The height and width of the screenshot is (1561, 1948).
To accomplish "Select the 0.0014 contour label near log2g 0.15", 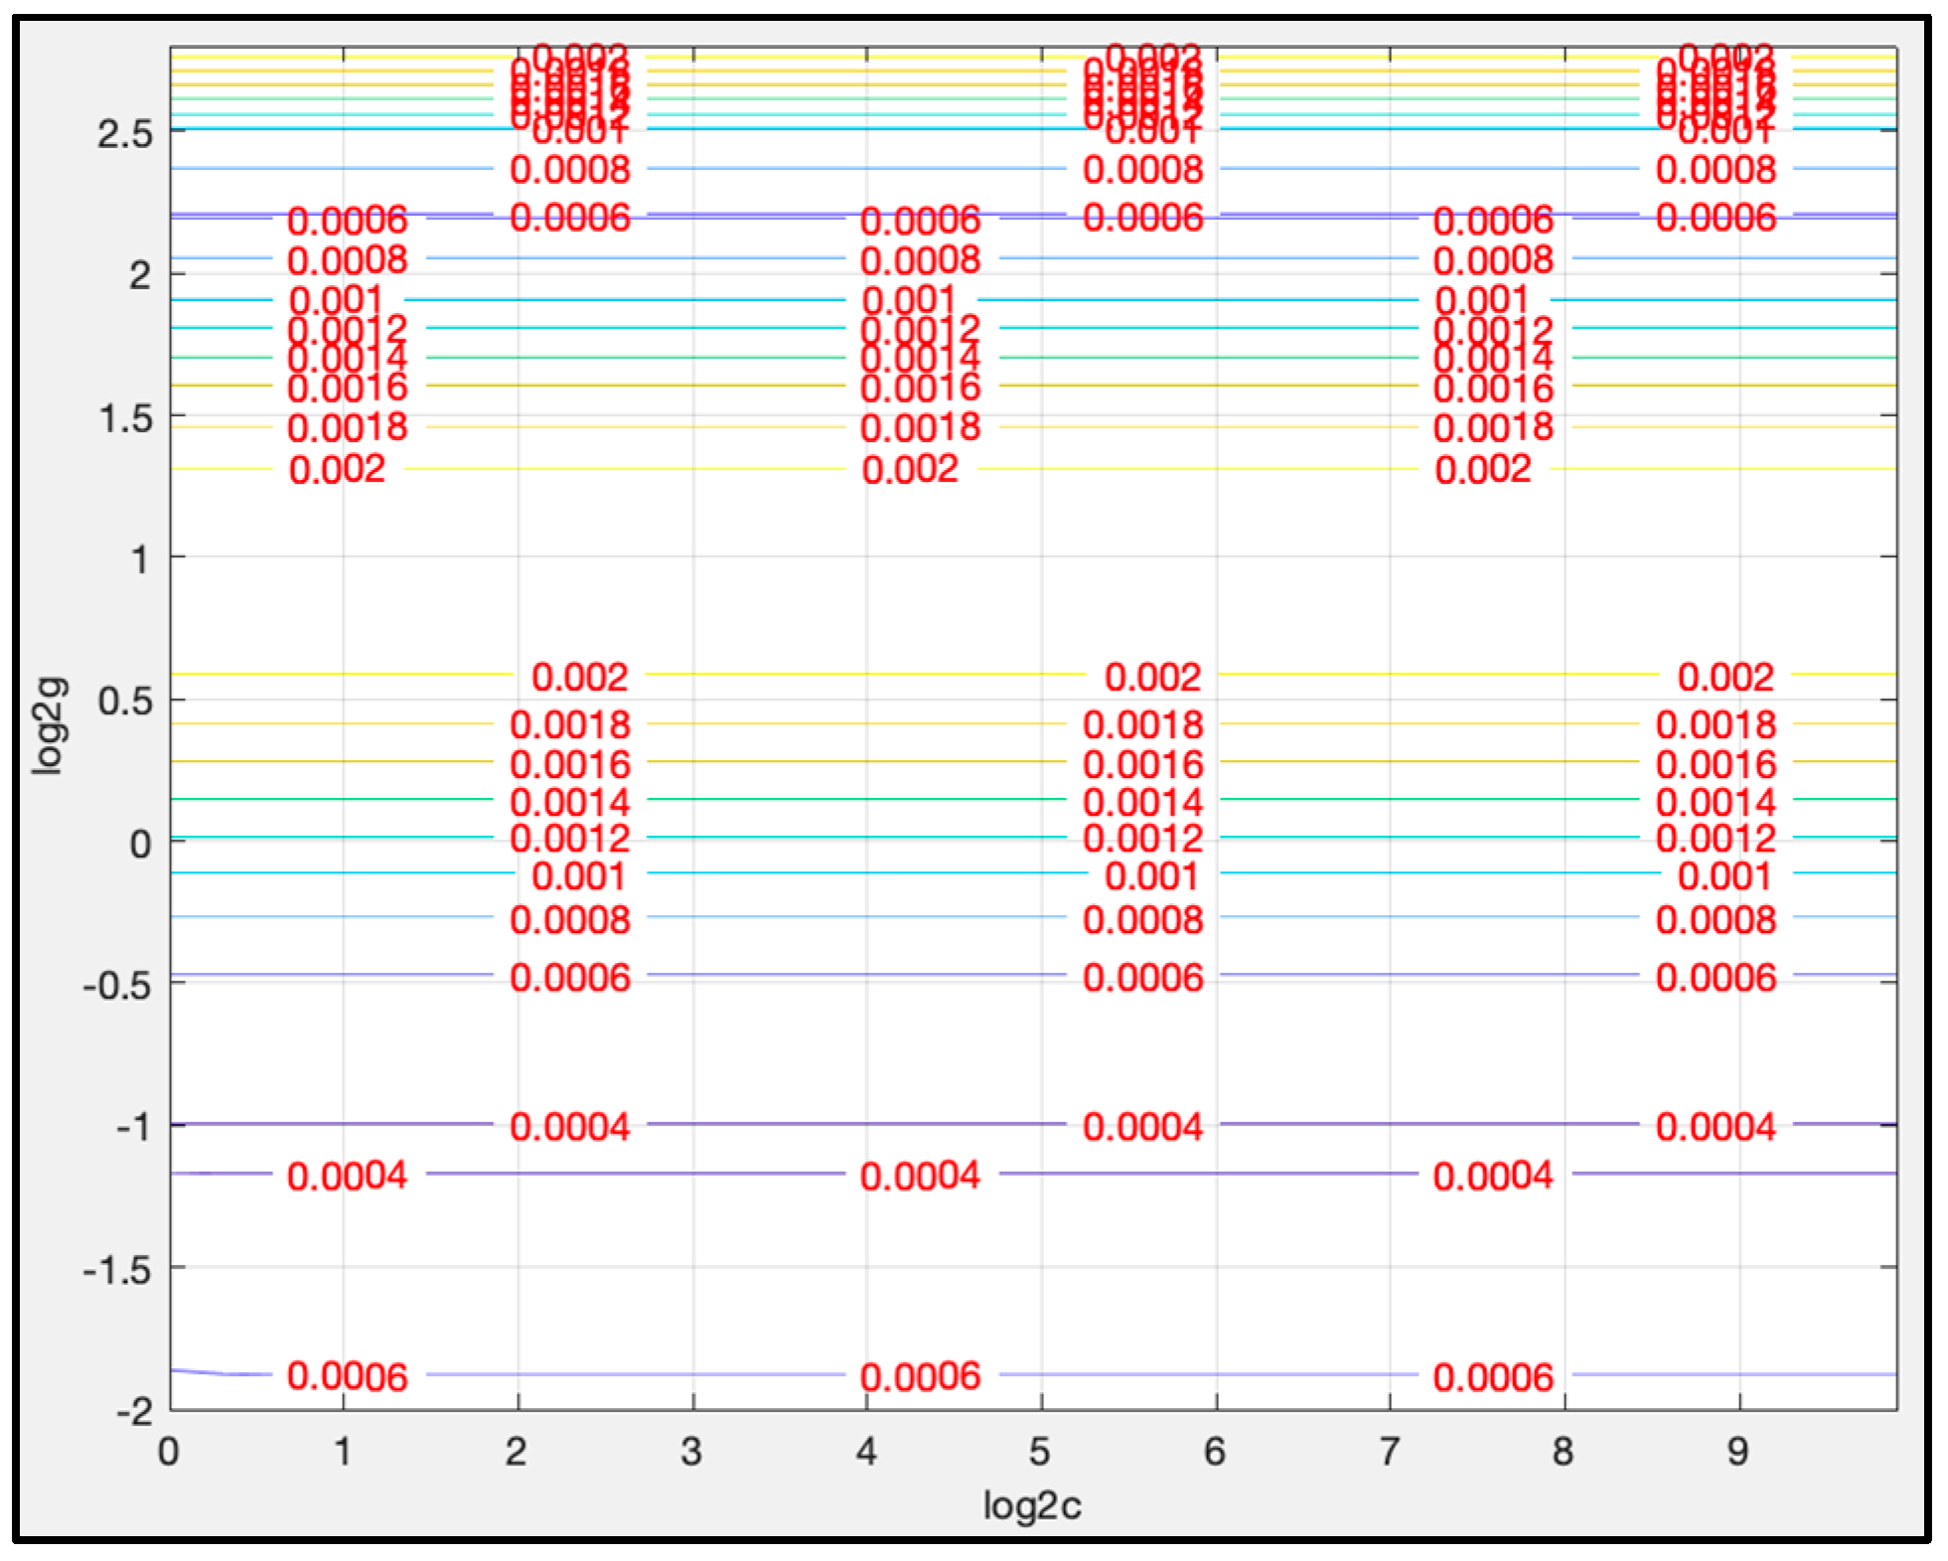I will [573, 801].
